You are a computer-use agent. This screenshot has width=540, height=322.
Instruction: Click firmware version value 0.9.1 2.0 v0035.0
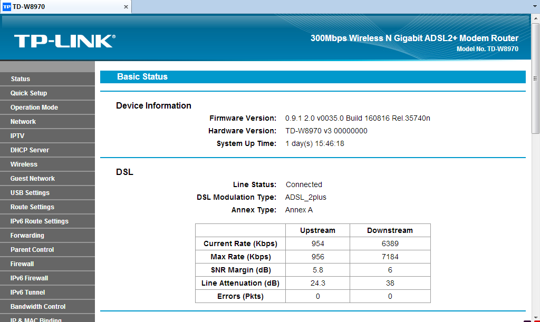pos(358,119)
